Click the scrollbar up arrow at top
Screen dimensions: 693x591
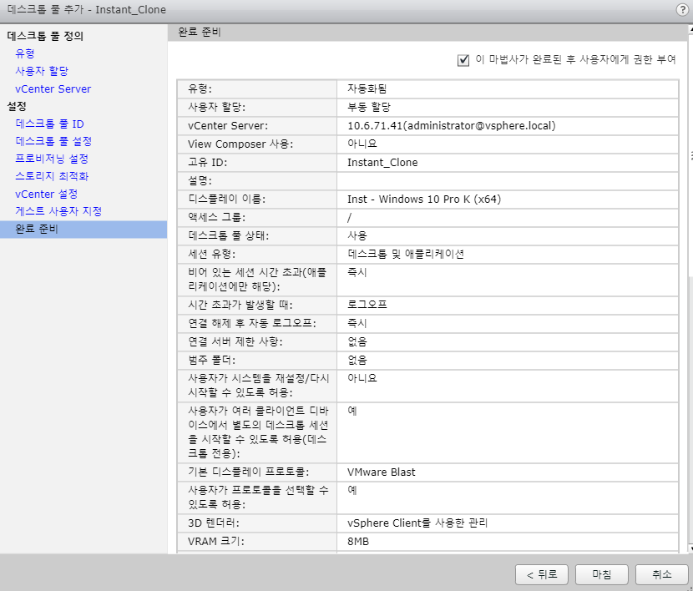690,29
